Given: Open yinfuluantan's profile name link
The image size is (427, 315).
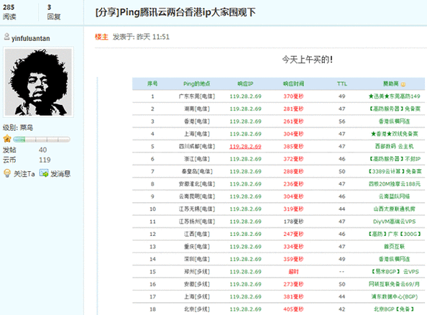Looking at the screenshot, I should coord(30,38).
